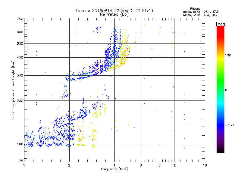Click the black bottom of the phase colorbar
The image size is (241, 180).
221,151
